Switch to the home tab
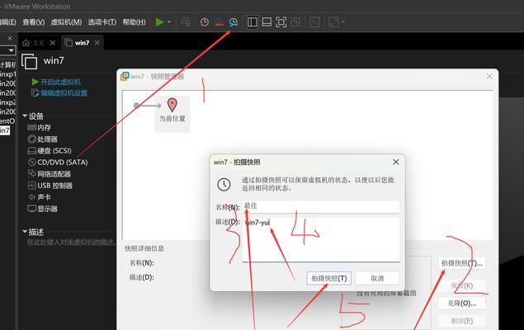The image size is (524, 330). 33,43
